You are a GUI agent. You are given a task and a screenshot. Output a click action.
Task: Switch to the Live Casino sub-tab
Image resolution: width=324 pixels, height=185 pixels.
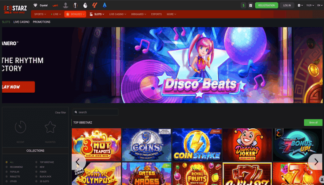pyautogui.click(x=21, y=22)
